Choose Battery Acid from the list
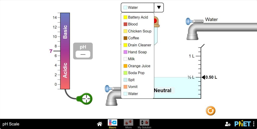Viewport: 257px width, 129px height. pos(138,17)
